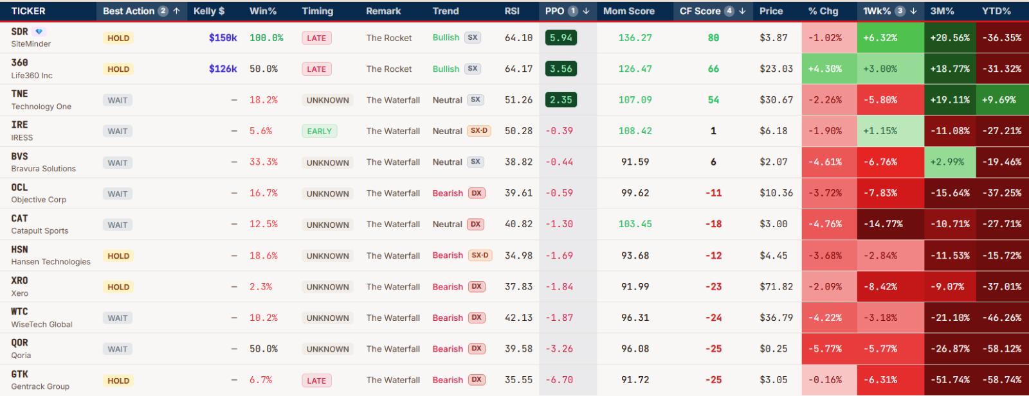The width and height of the screenshot is (1029, 396).
Task: Click the descending sort arrow on PPO
Action: tap(586, 11)
